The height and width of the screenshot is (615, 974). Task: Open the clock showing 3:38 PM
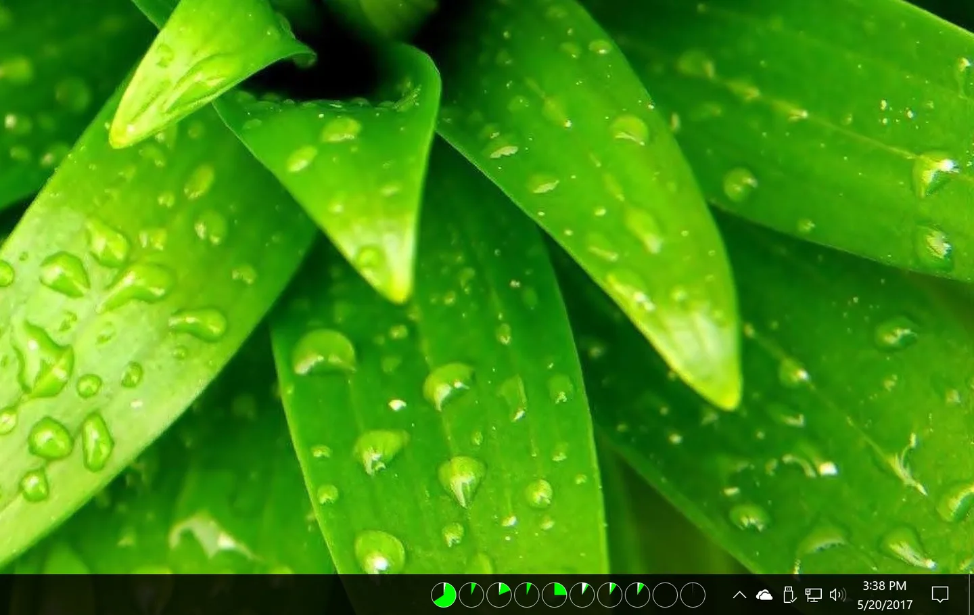[x=885, y=595]
